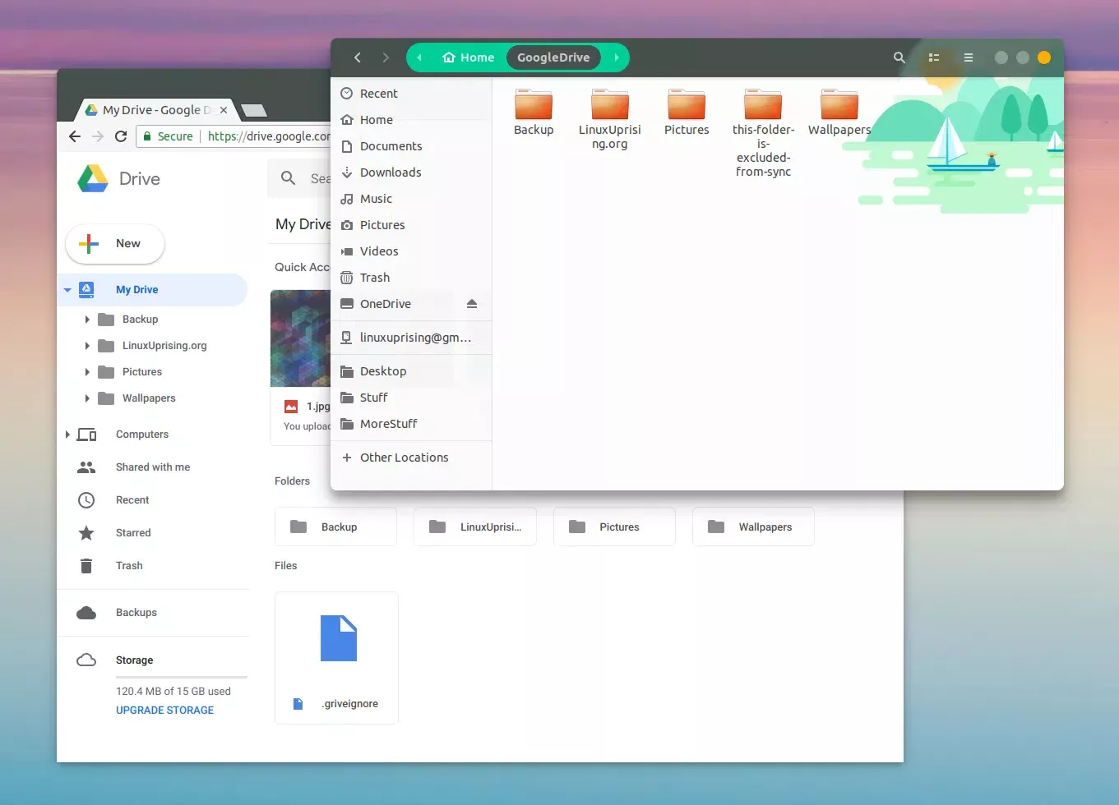Open the file manager hamburger menu
The image size is (1119, 805).
968,57
